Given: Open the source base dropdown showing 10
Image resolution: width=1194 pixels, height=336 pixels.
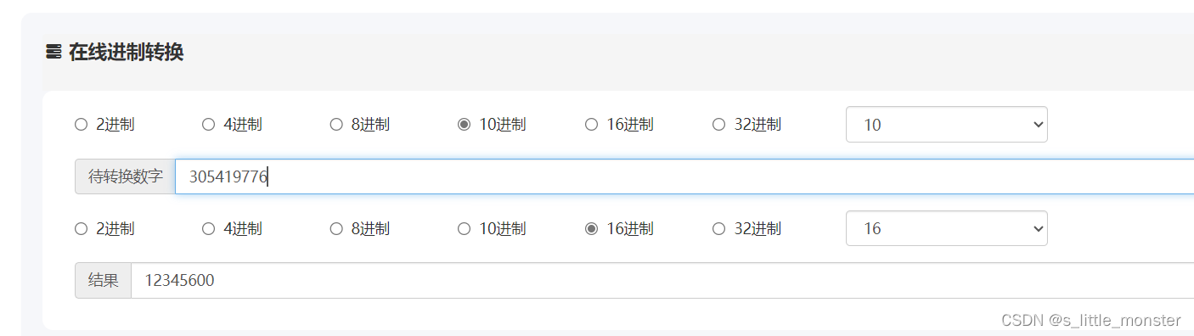Looking at the screenshot, I should coord(947,125).
